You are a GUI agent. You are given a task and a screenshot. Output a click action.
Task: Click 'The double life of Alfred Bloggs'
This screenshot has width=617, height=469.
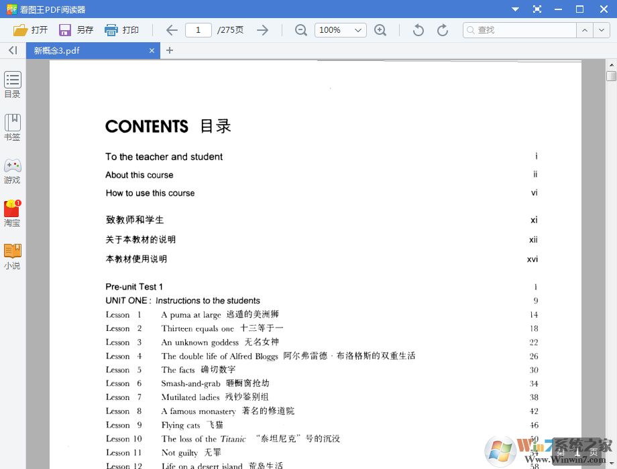point(219,356)
